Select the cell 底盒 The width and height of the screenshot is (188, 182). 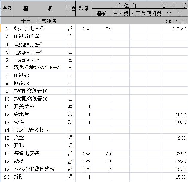[39, 138]
